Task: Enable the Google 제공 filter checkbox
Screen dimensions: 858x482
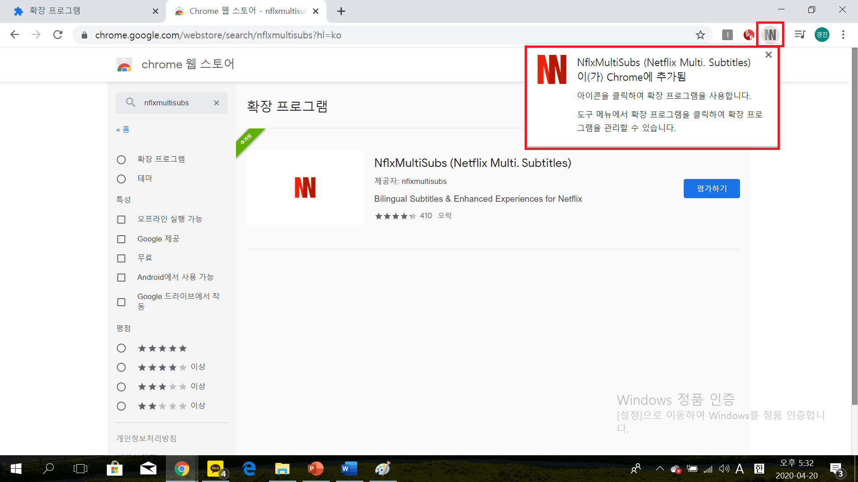Action: point(121,239)
